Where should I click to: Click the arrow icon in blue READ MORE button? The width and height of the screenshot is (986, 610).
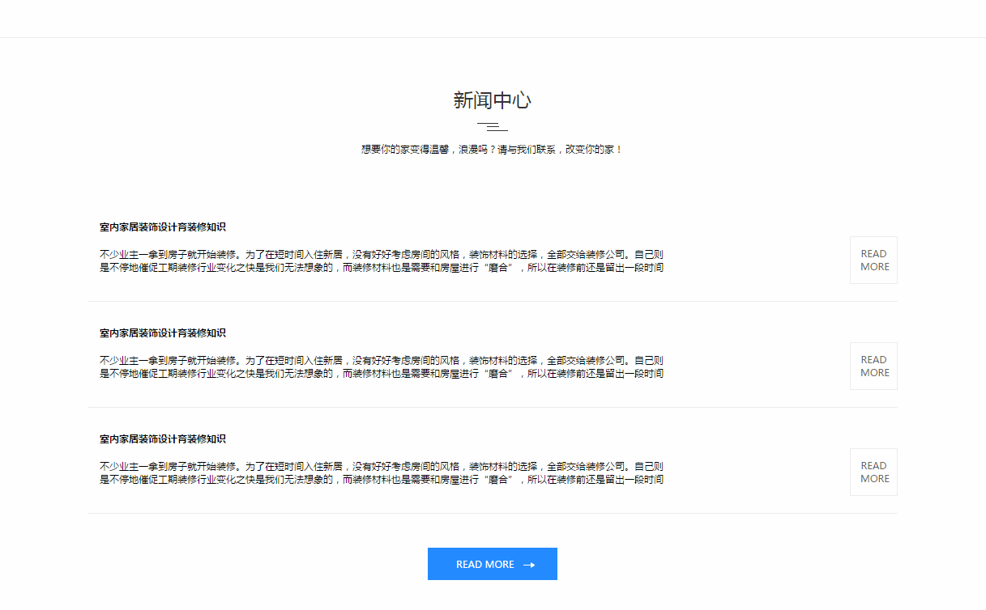pyautogui.click(x=530, y=564)
